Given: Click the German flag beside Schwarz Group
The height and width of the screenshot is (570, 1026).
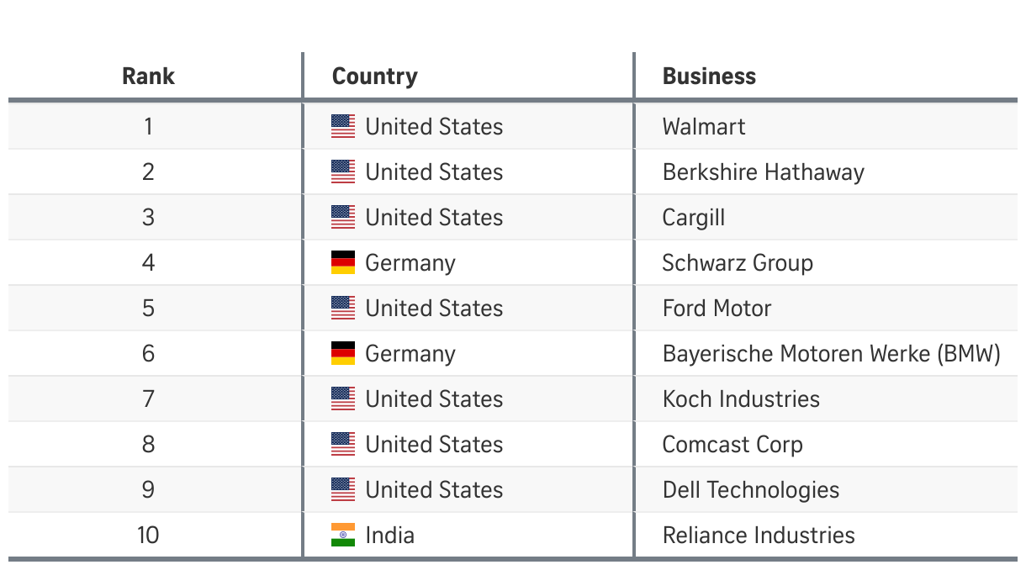Looking at the screenshot, I should (343, 263).
